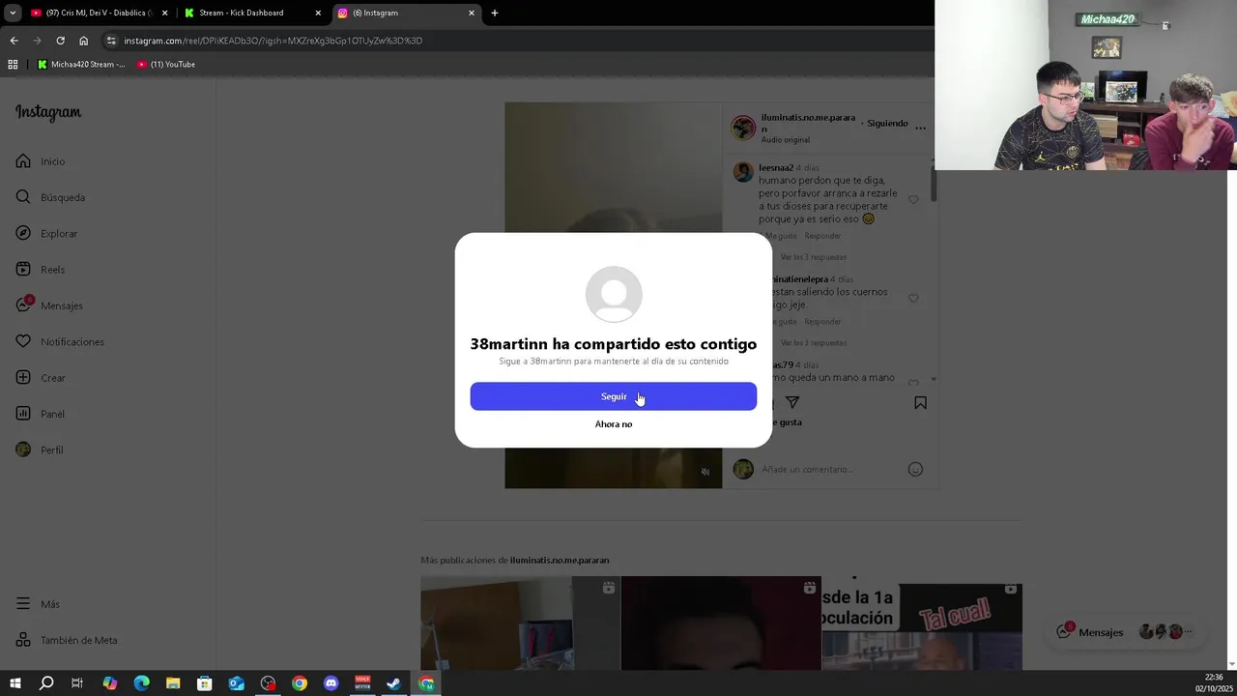
Task: Click the Instagram logo
Action: click(48, 112)
